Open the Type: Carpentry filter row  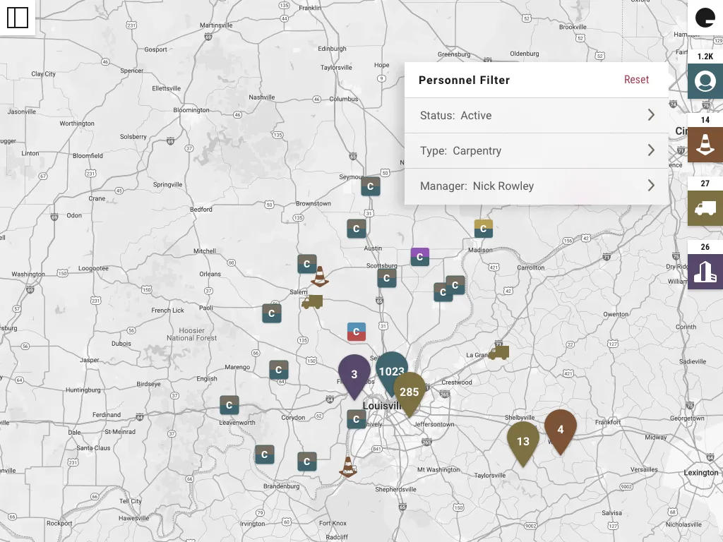(537, 151)
